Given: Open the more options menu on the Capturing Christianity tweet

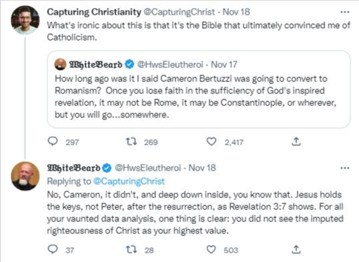Looking at the screenshot, I should (345, 12).
